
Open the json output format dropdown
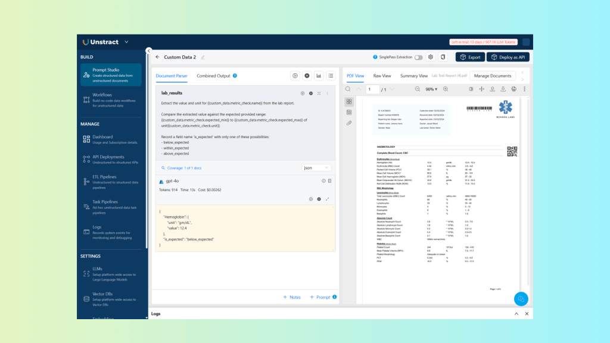click(x=316, y=167)
